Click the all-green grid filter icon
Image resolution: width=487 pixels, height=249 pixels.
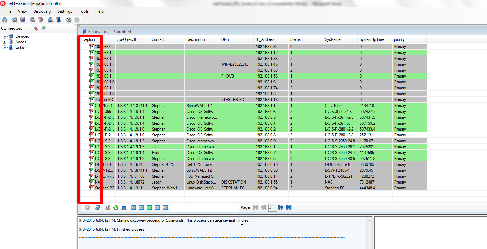click(149, 207)
